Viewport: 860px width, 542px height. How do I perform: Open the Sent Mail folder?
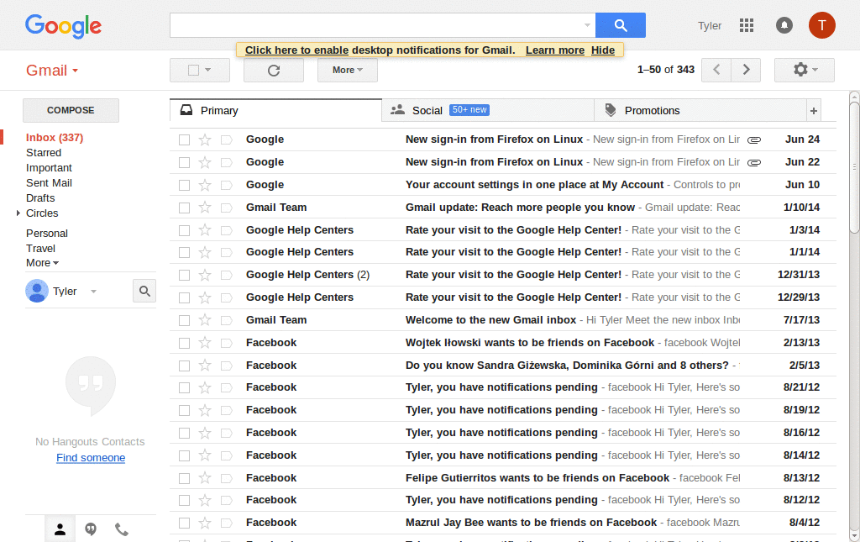click(49, 182)
